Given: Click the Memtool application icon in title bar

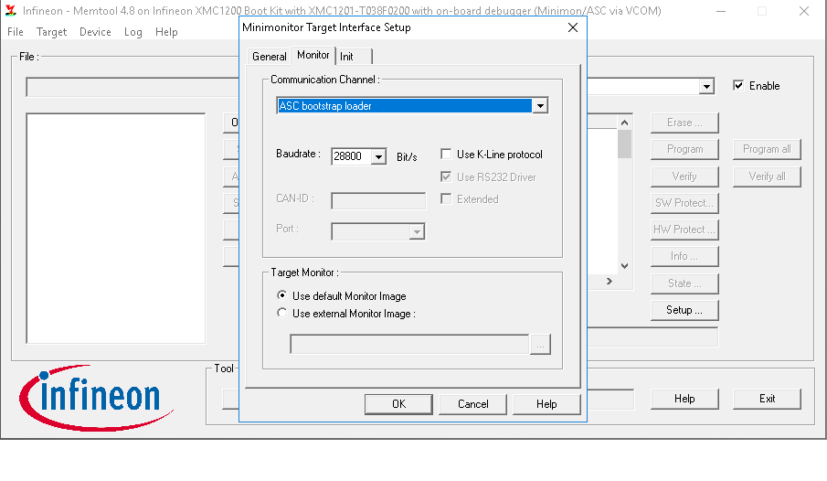Looking at the screenshot, I should point(11,11).
